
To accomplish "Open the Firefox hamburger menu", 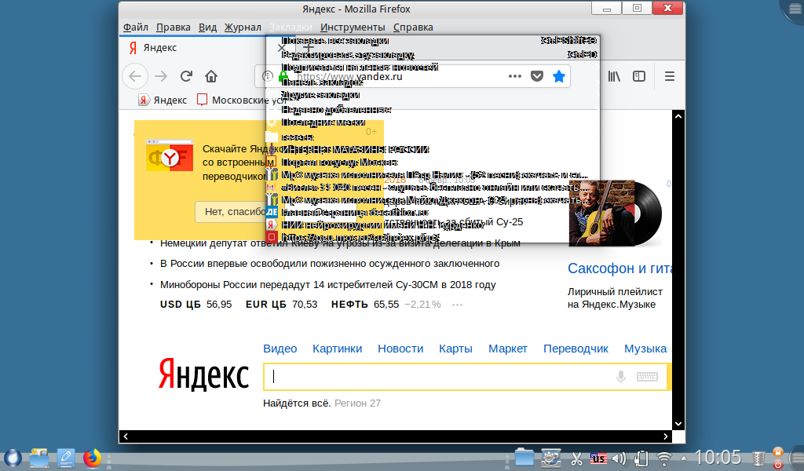I will tap(670, 76).
